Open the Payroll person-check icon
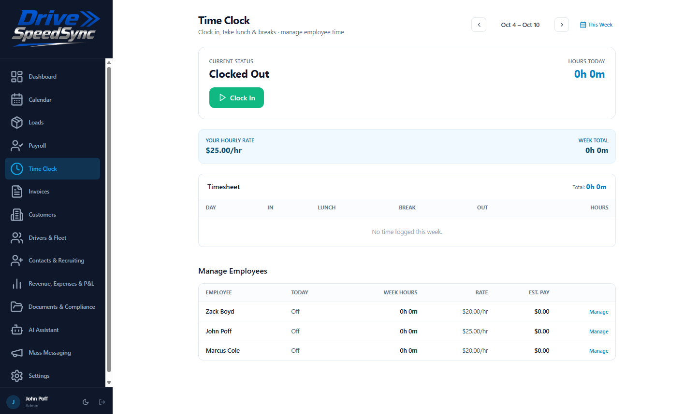This screenshot has height=414, width=699. (17, 146)
